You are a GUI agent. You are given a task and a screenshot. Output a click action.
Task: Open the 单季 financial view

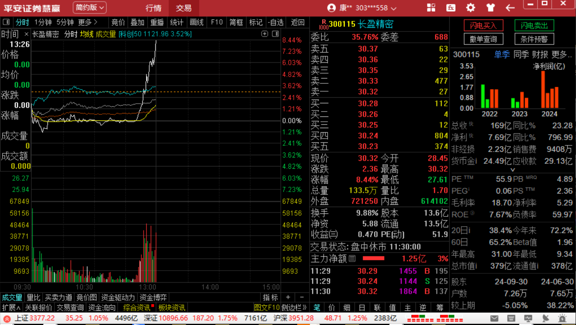coord(502,54)
